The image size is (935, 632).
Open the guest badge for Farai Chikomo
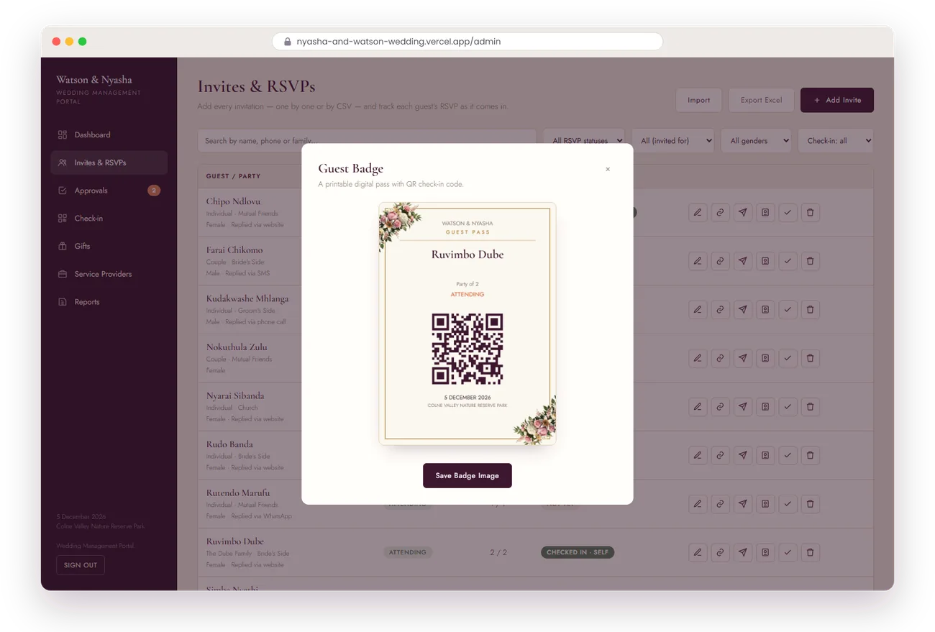765,261
